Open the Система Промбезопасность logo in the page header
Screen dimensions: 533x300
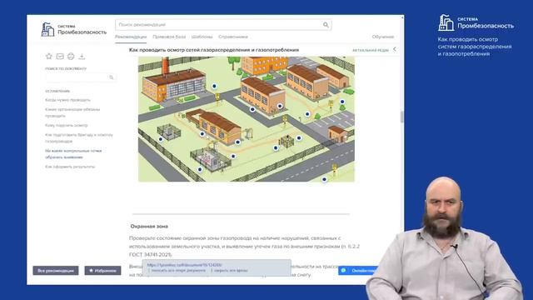73,30
